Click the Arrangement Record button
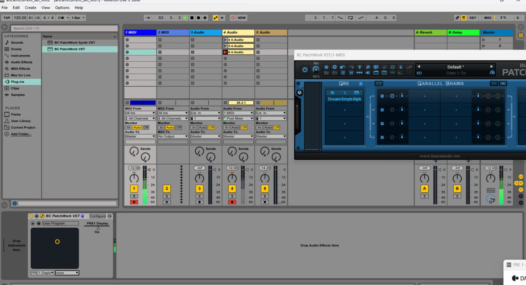The image size is (526, 285). 199,18
